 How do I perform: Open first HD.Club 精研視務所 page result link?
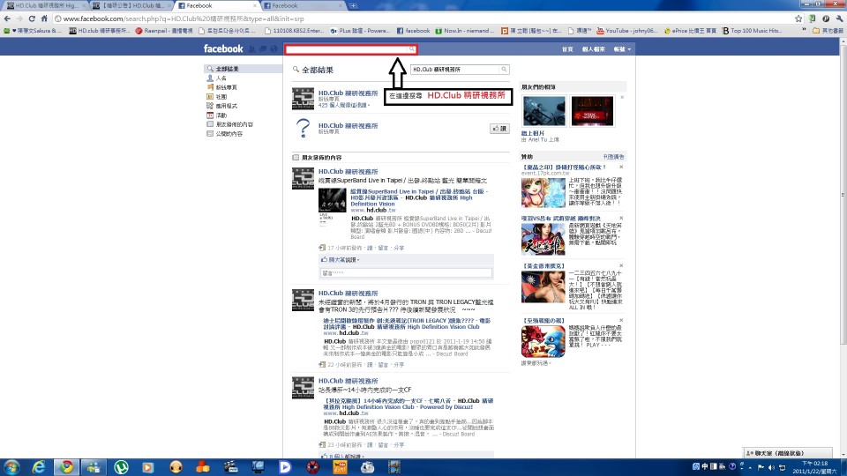(348, 93)
